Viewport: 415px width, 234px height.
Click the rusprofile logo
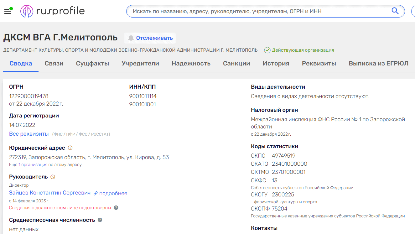53,11
